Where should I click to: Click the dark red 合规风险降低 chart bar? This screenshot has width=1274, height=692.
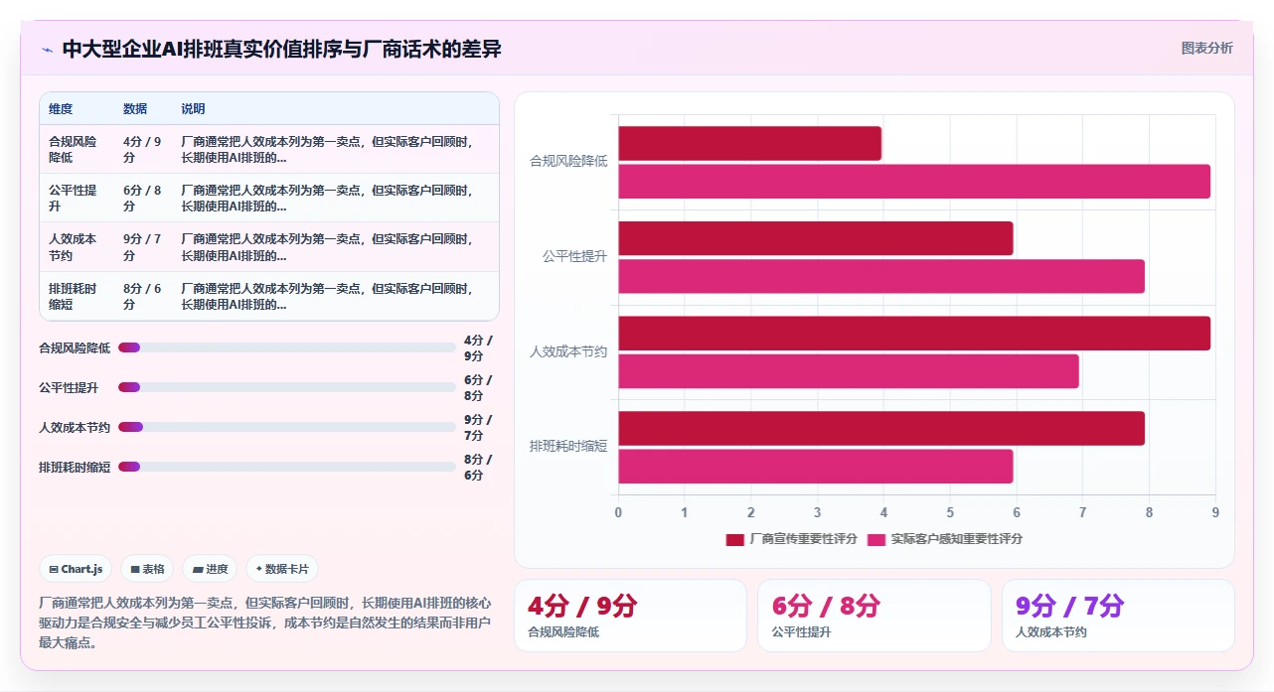click(749, 143)
